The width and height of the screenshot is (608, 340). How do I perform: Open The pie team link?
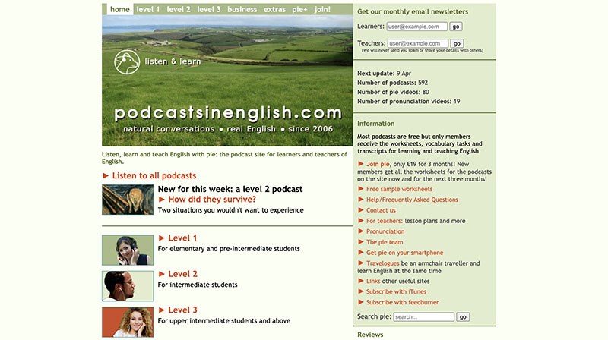[x=385, y=242]
